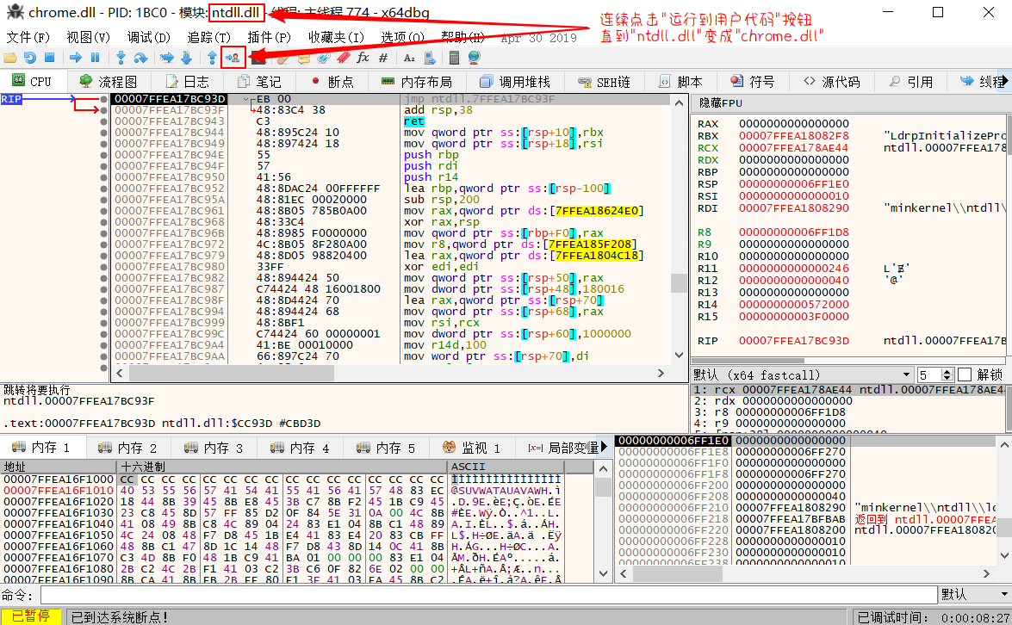
Task: Open the 监视 1 tab
Action: [x=472, y=448]
